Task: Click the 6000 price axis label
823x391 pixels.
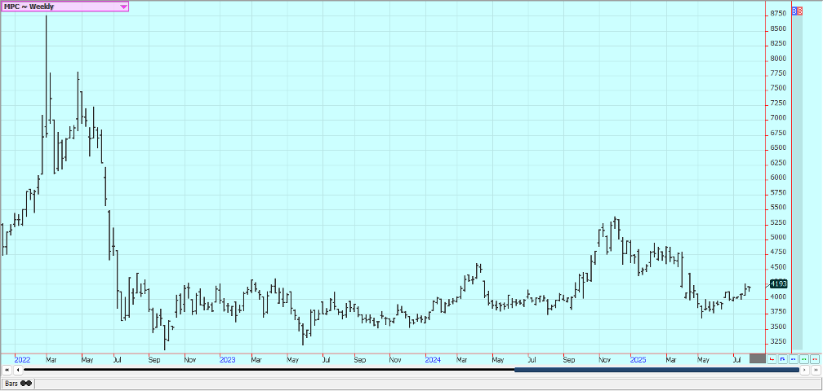Action: (778, 178)
